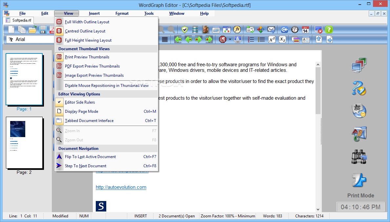Click the monitor with red X icon
Viewport: 390px width, 222px height.
pyautogui.click(x=318, y=30)
